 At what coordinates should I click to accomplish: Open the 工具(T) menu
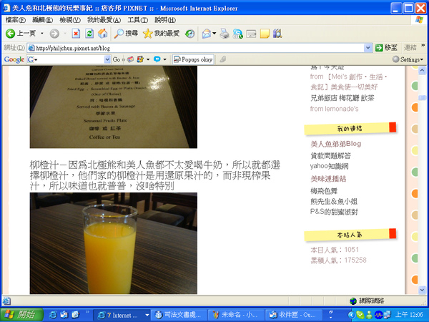pos(137,20)
